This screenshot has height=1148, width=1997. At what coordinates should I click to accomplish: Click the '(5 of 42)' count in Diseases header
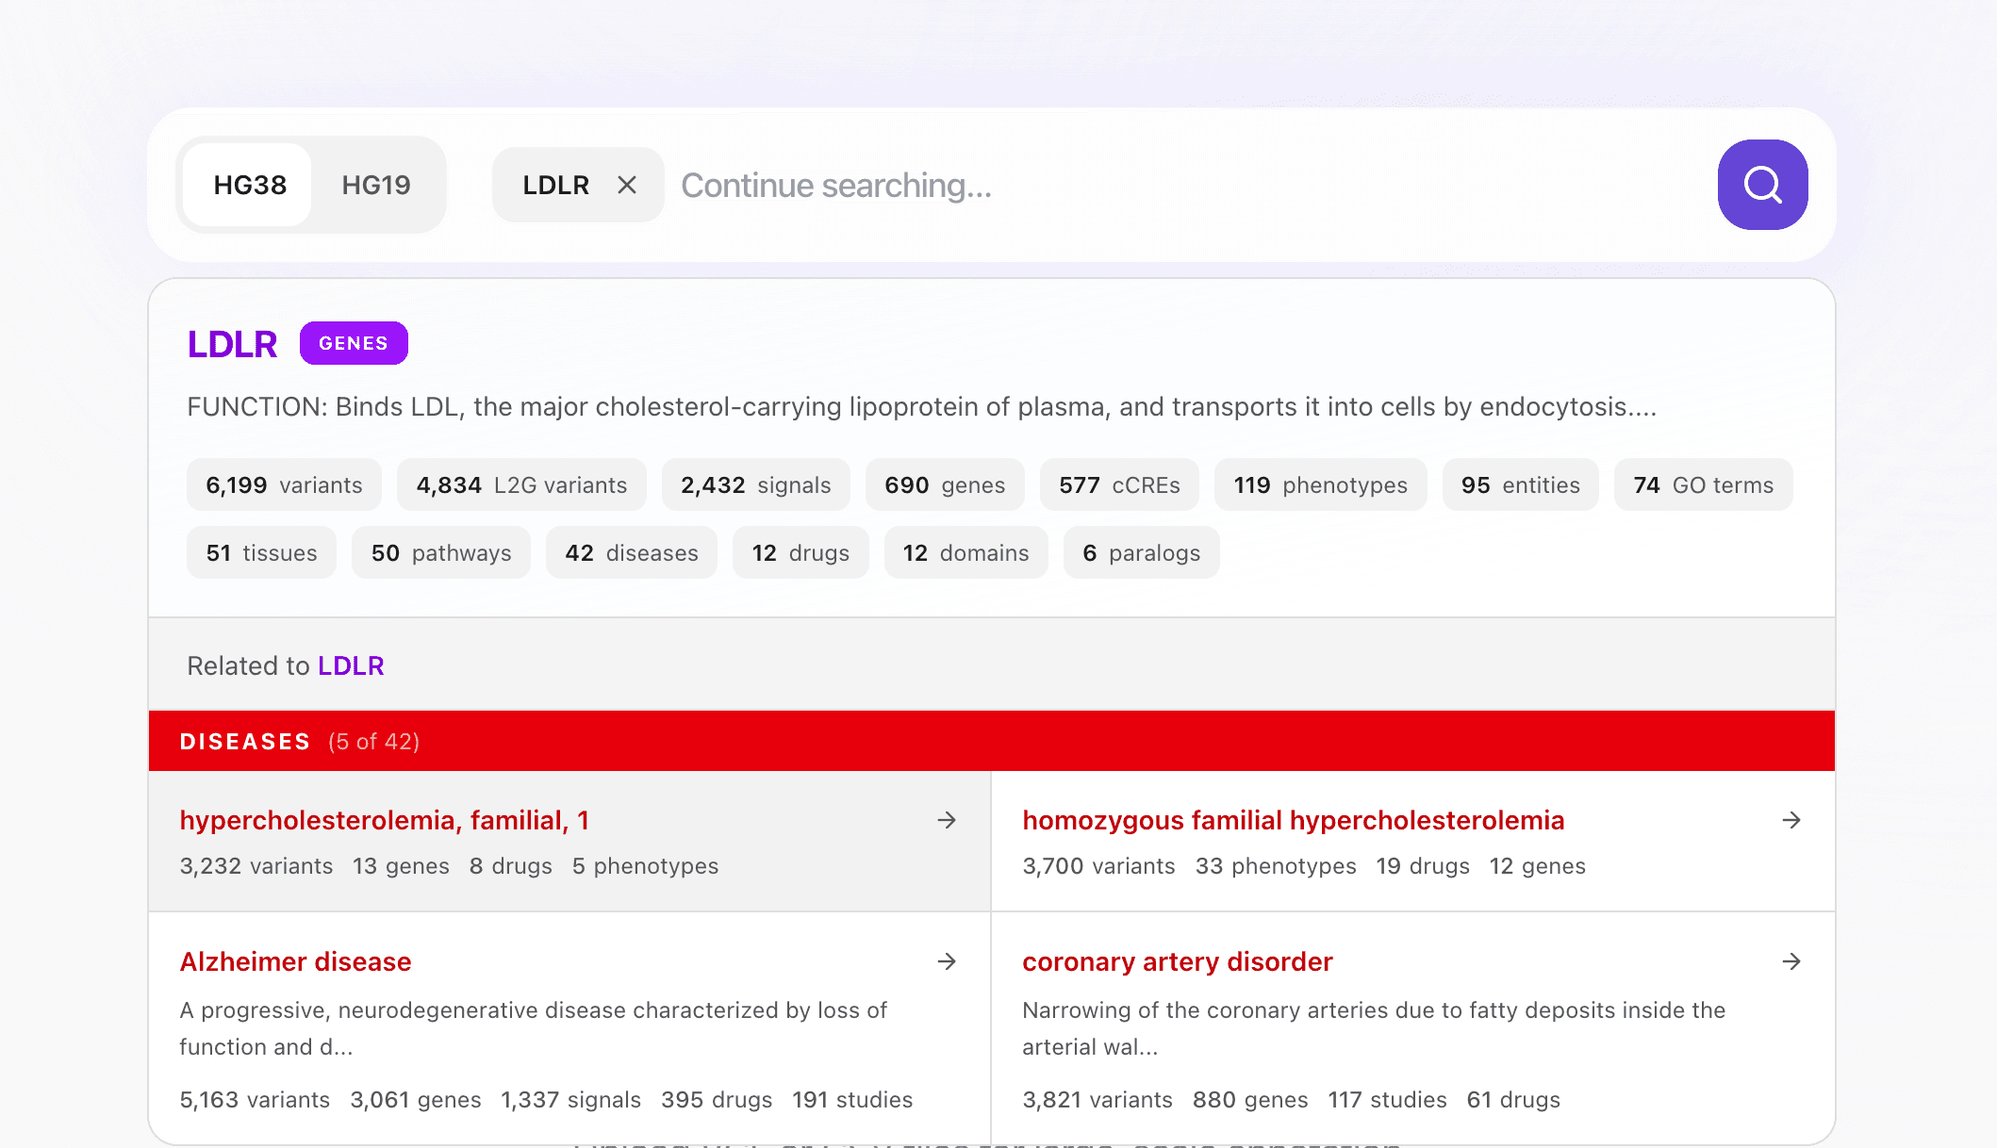click(x=374, y=742)
